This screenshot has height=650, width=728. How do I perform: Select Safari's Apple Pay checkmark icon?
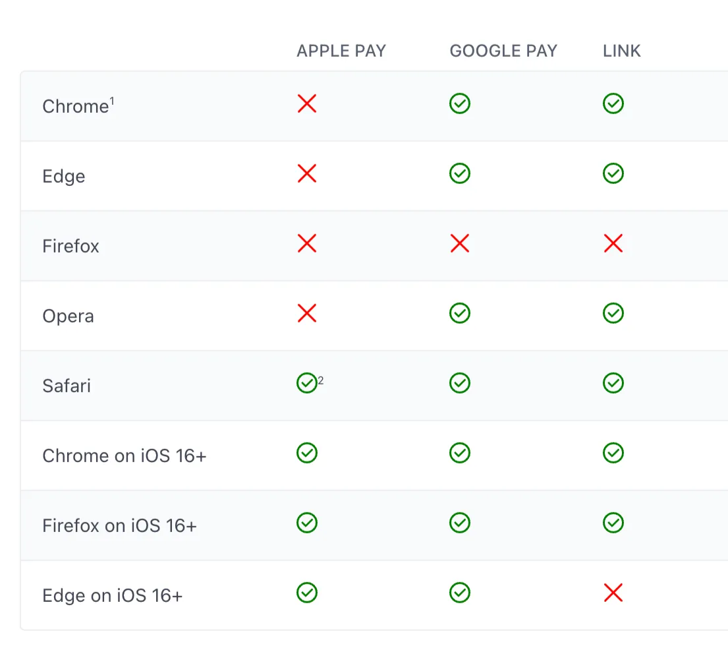pos(307,383)
